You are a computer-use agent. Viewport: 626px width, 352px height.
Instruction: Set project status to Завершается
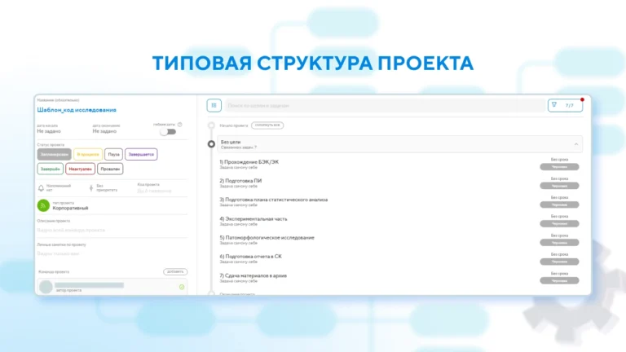click(x=141, y=155)
